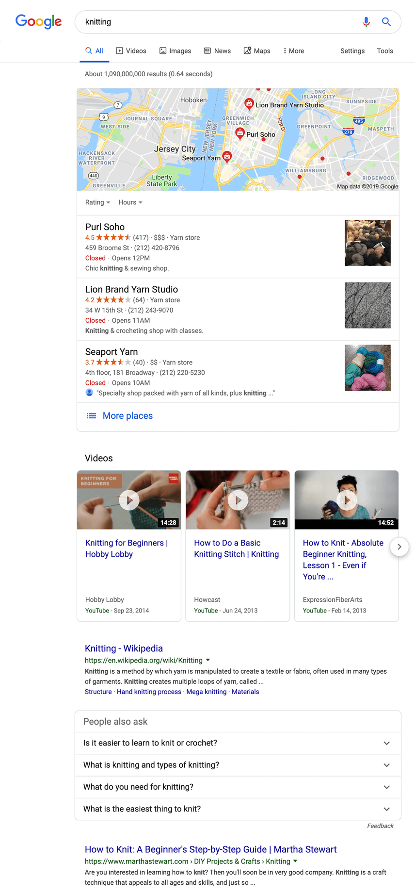Activate voice search microphone icon
The image size is (415, 894).
[366, 22]
